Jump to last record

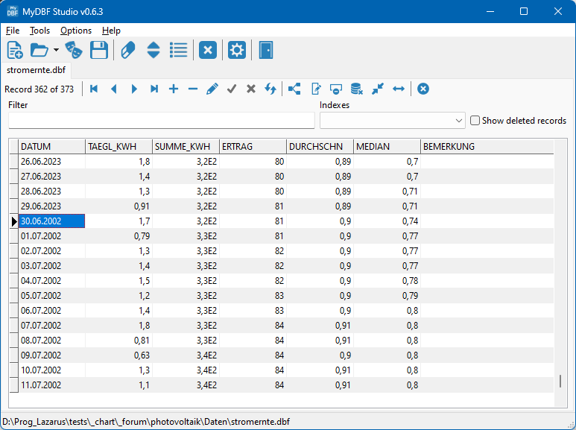click(x=154, y=89)
